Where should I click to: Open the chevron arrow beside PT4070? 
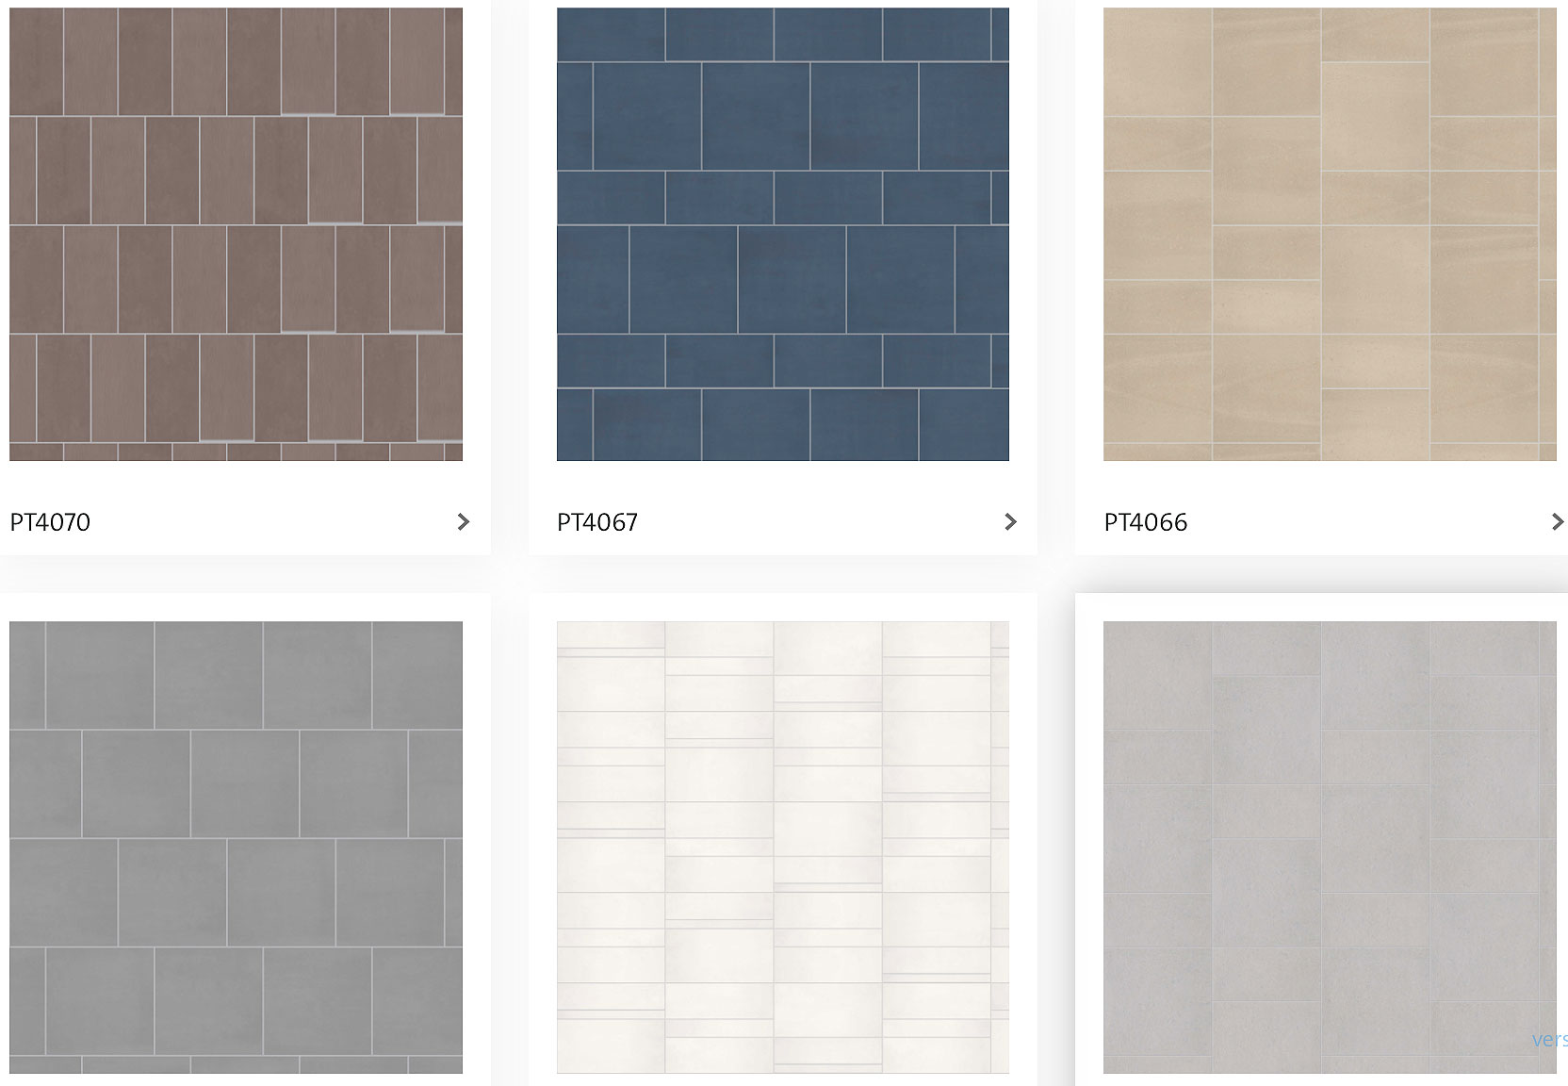pyautogui.click(x=463, y=521)
